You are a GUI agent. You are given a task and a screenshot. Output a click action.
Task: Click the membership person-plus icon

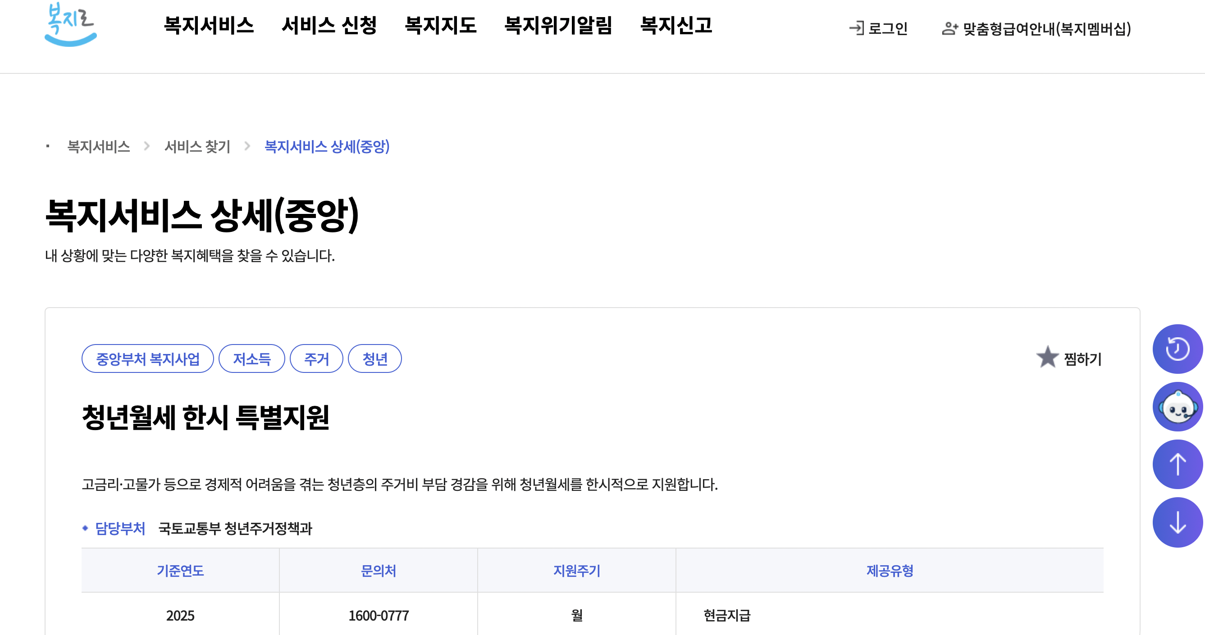click(x=949, y=28)
